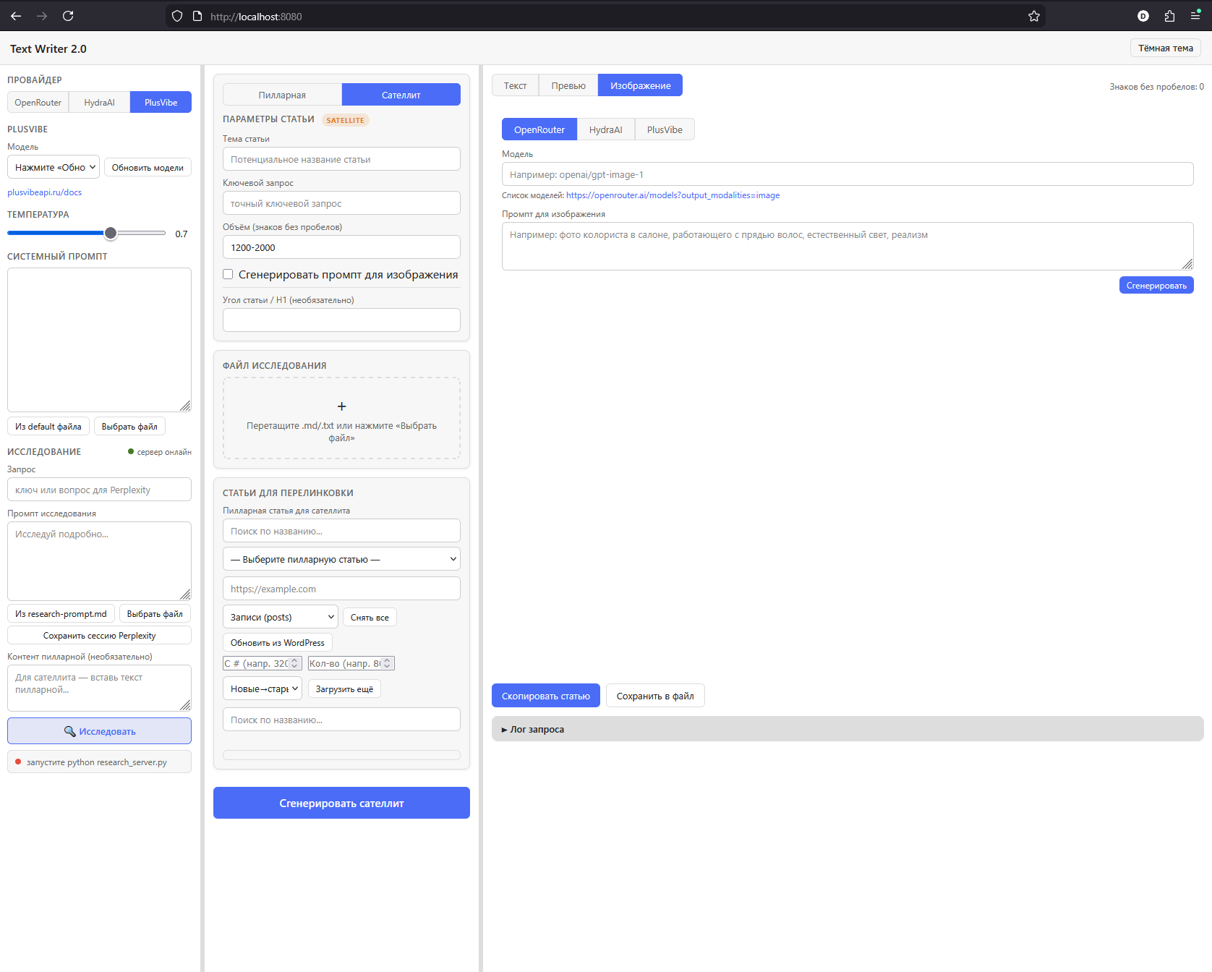Click the Контент пилларной textarea

pyautogui.click(x=99, y=688)
